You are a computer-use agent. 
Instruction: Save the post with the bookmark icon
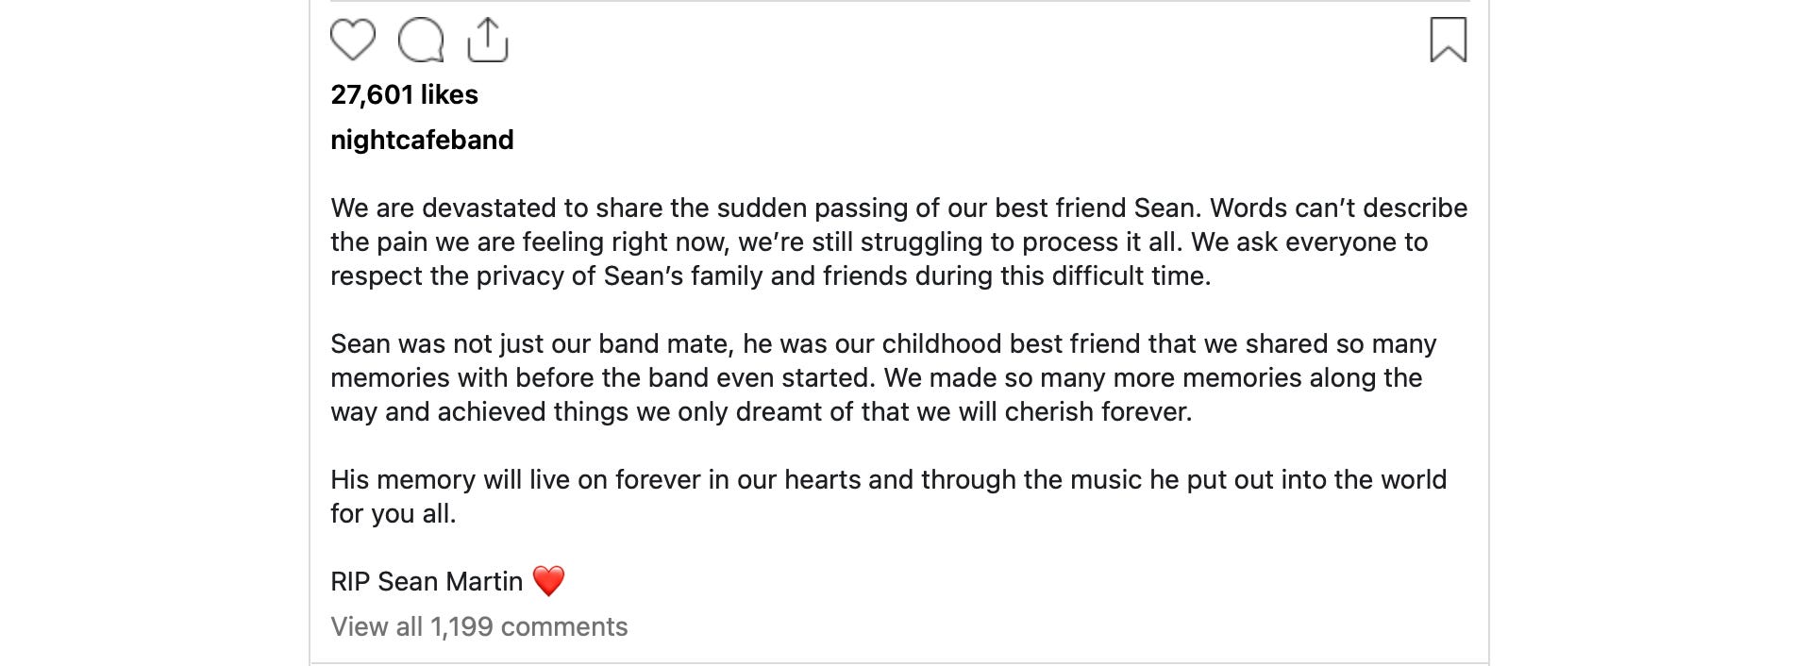(1448, 41)
